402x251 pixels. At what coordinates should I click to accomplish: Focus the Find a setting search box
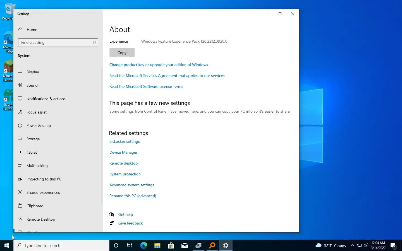point(58,42)
